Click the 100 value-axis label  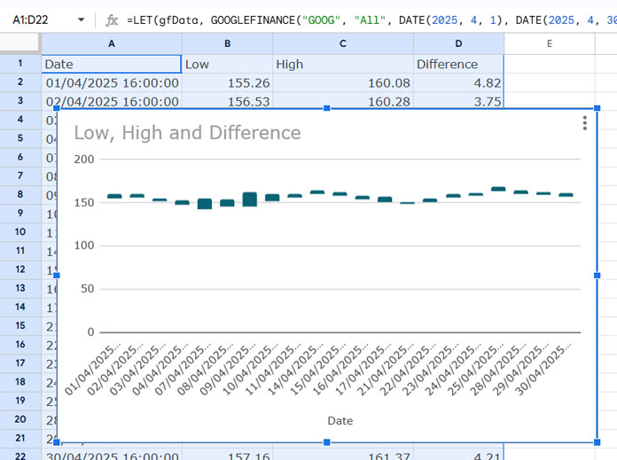(84, 246)
